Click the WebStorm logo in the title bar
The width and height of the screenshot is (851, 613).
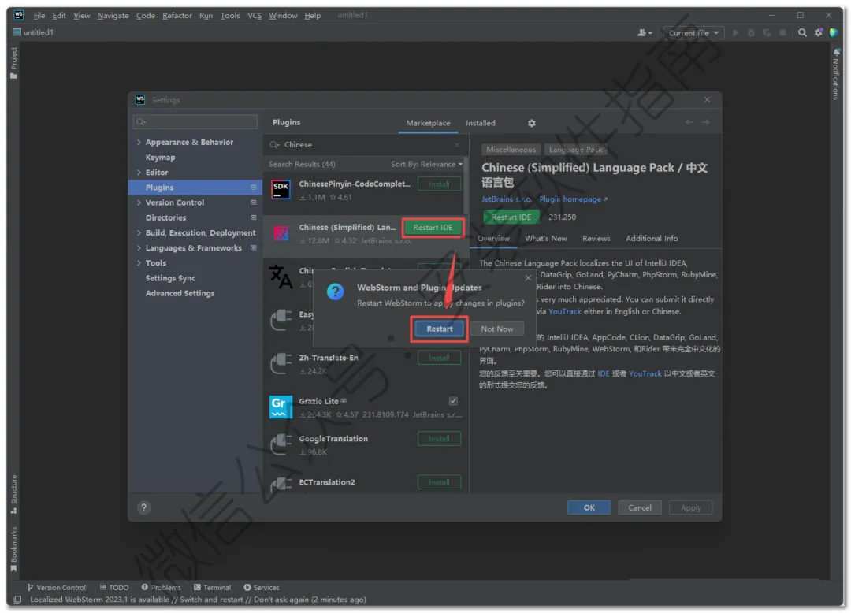[x=19, y=15]
